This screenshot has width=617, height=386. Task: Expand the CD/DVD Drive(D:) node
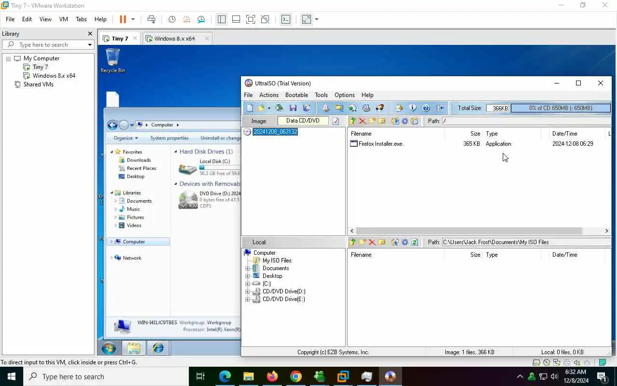pyautogui.click(x=248, y=291)
